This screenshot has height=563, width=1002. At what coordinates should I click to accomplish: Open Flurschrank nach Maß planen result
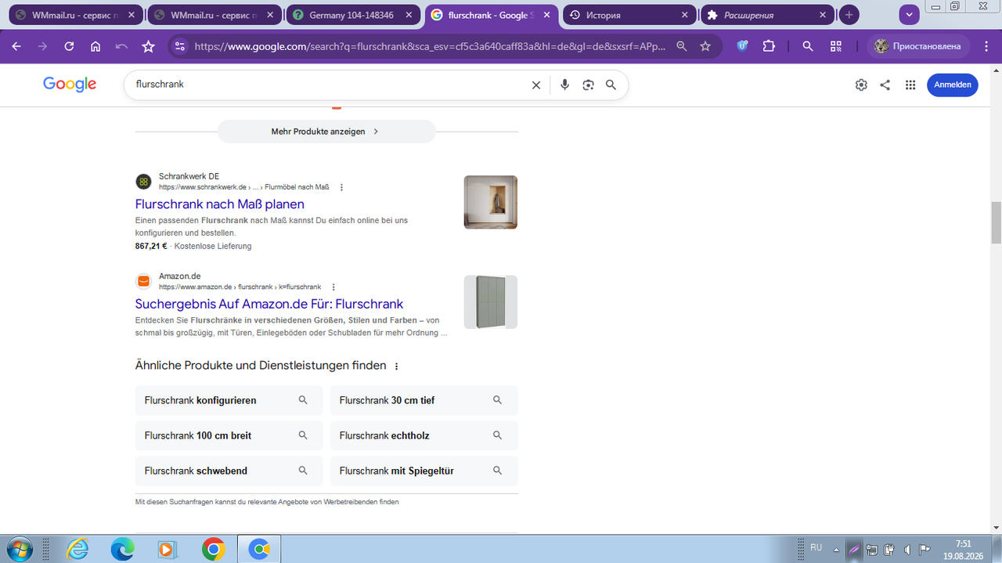tap(220, 204)
